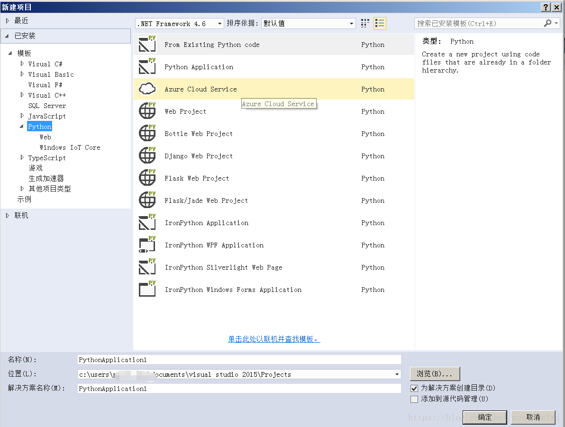565x427 pixels.
Task: Click the Python Application template icon
Action: pos(147,67)
